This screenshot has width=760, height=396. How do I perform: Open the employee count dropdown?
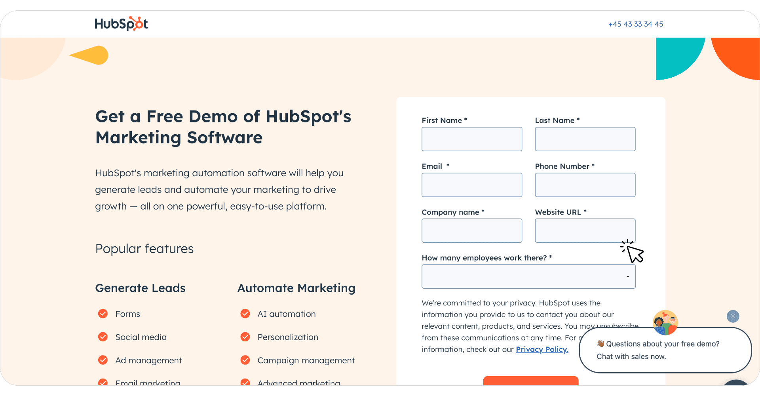coord(529,276)
